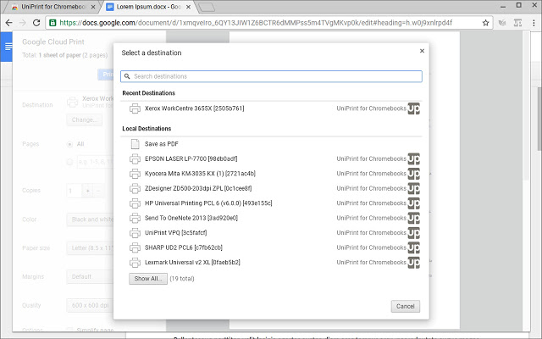Click the UniPrint extension icon in toolbar

point(517,23)
